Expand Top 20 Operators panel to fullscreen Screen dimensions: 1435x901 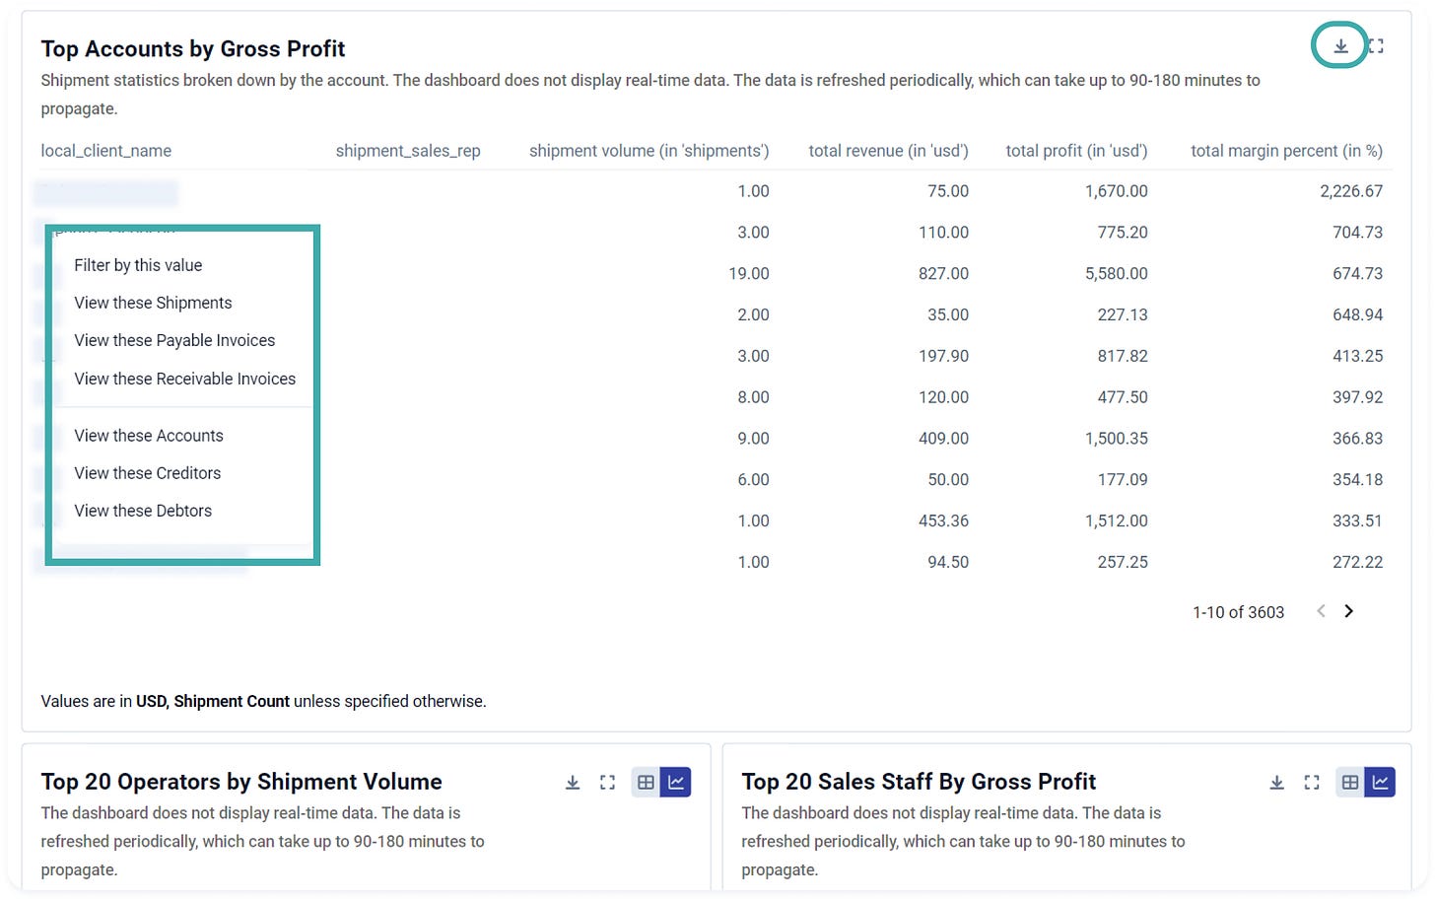[607, 783]
